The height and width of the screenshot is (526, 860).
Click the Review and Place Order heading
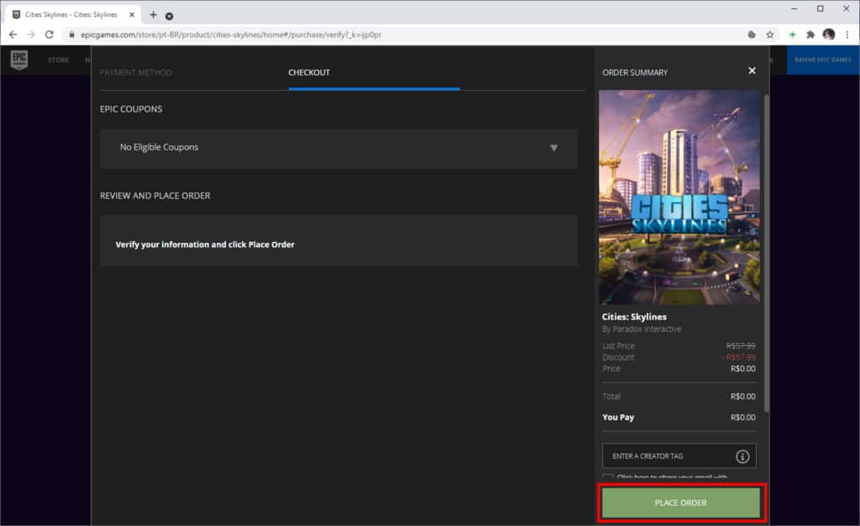pos(155,196)
